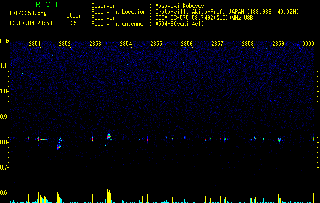Viewport: 320px width, 203px height.
Task: Click the 'meteor' count label
Action: 72,16
